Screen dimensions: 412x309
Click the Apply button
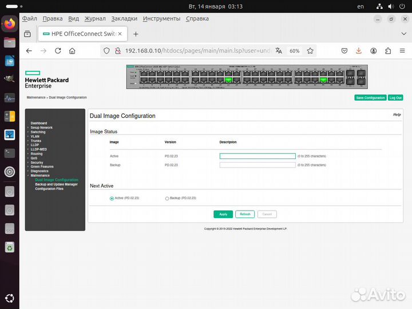click(223, 214)
